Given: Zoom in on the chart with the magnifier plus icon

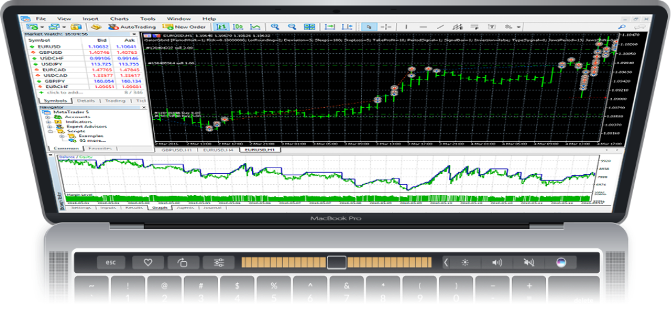Looking at the screenshot, I should pos(275,27).
